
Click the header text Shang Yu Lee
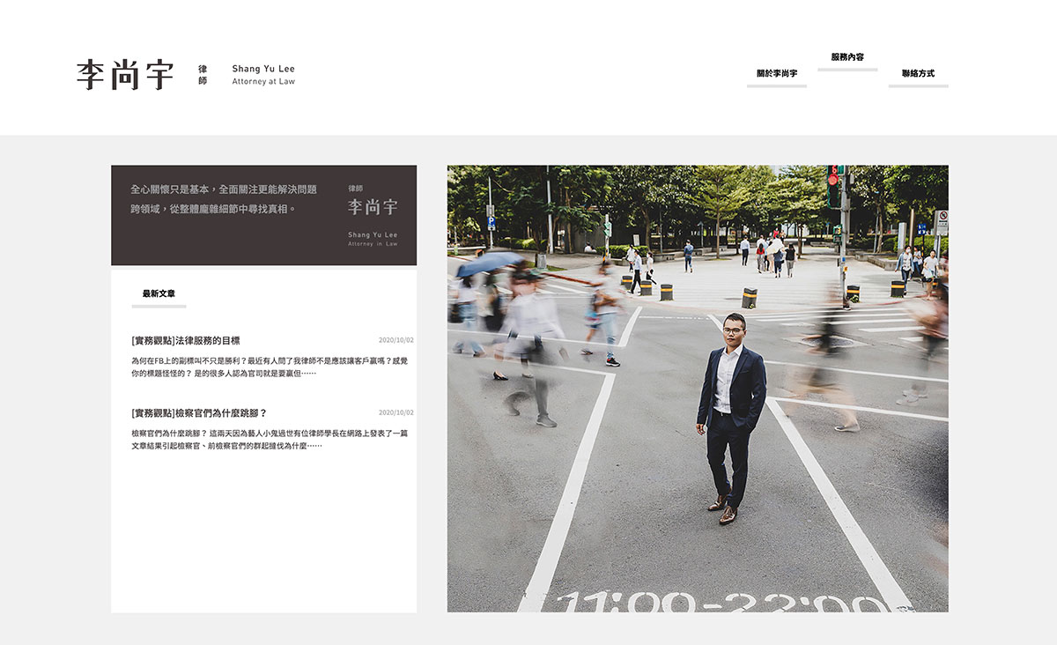[263, 69]
